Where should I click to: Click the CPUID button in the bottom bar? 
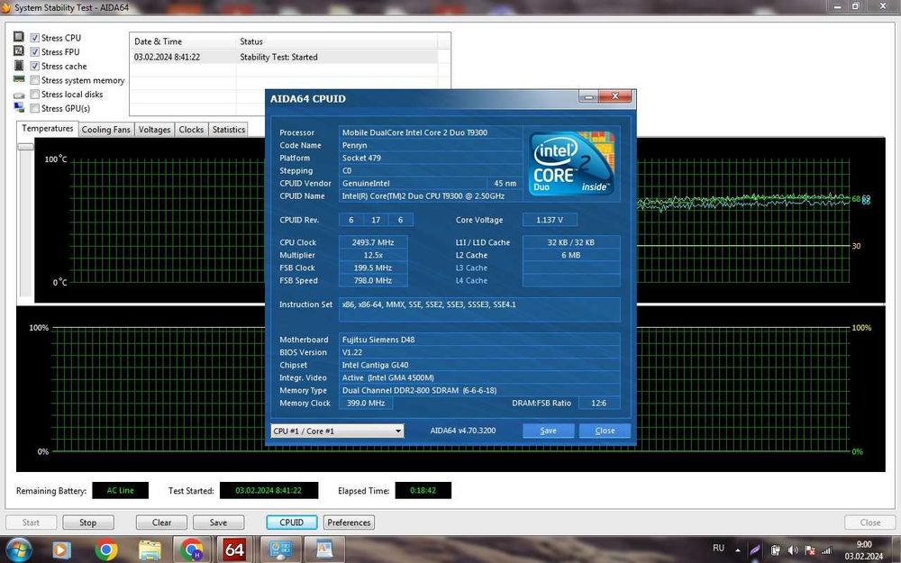point(291,522)
